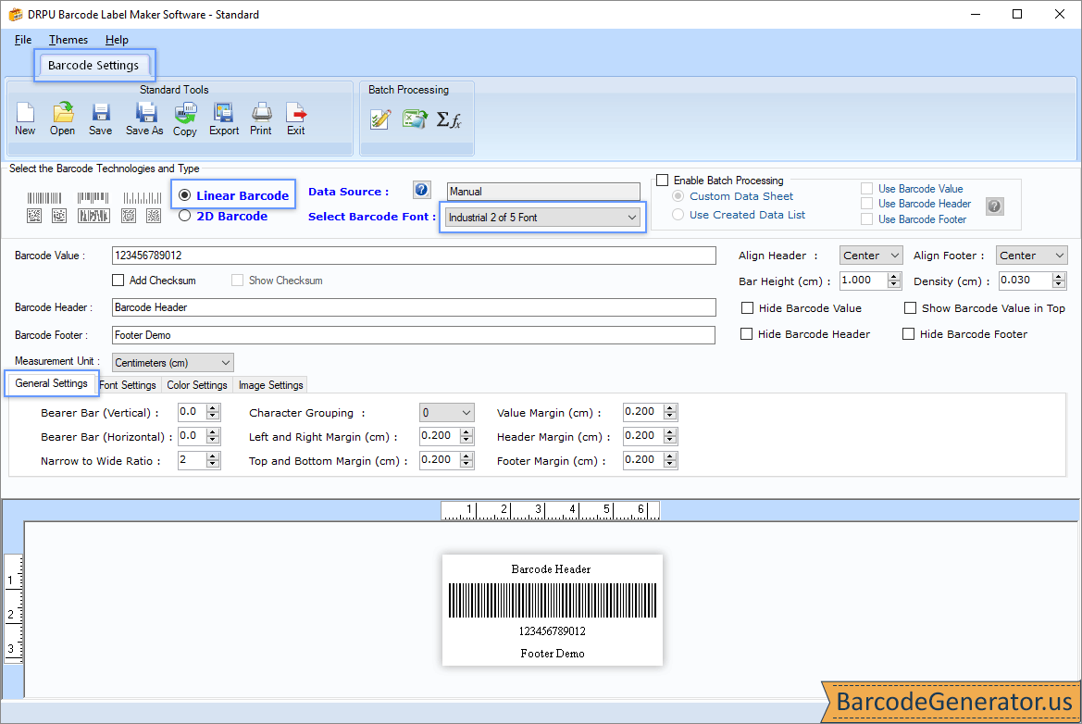Image resolution: width=1082 pixels, height=724 pixels.
Task: Adjust Left and Right Margin stepper
Action: coord(467,436)
